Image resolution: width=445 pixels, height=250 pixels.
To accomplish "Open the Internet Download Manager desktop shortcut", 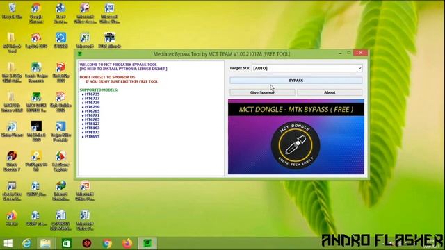I will 60,190.
